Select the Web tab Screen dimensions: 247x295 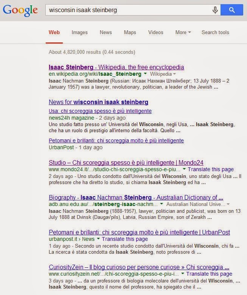point(54,32)
